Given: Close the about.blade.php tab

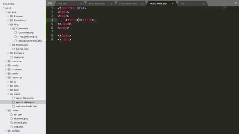Looking at the screenshot, I should click(x=112, y=4).
